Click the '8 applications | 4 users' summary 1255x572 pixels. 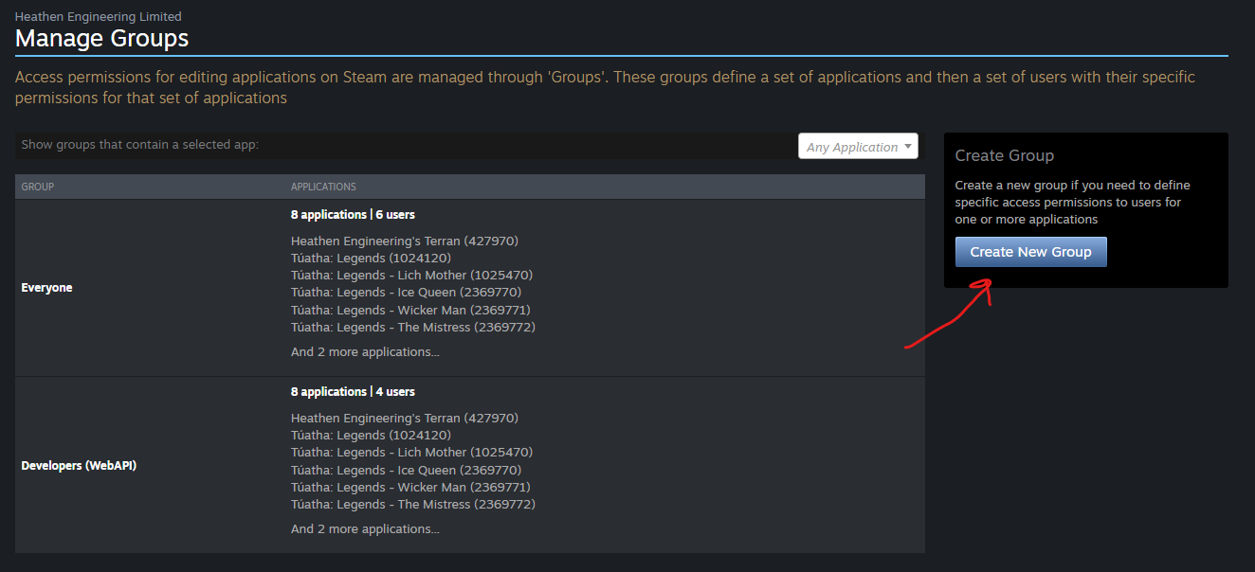click(353, 392)
